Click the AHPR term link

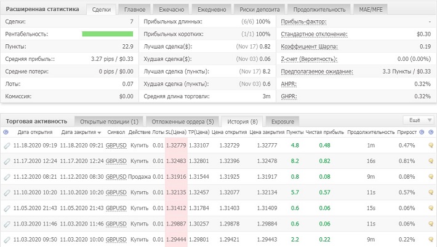click(289, 84)
